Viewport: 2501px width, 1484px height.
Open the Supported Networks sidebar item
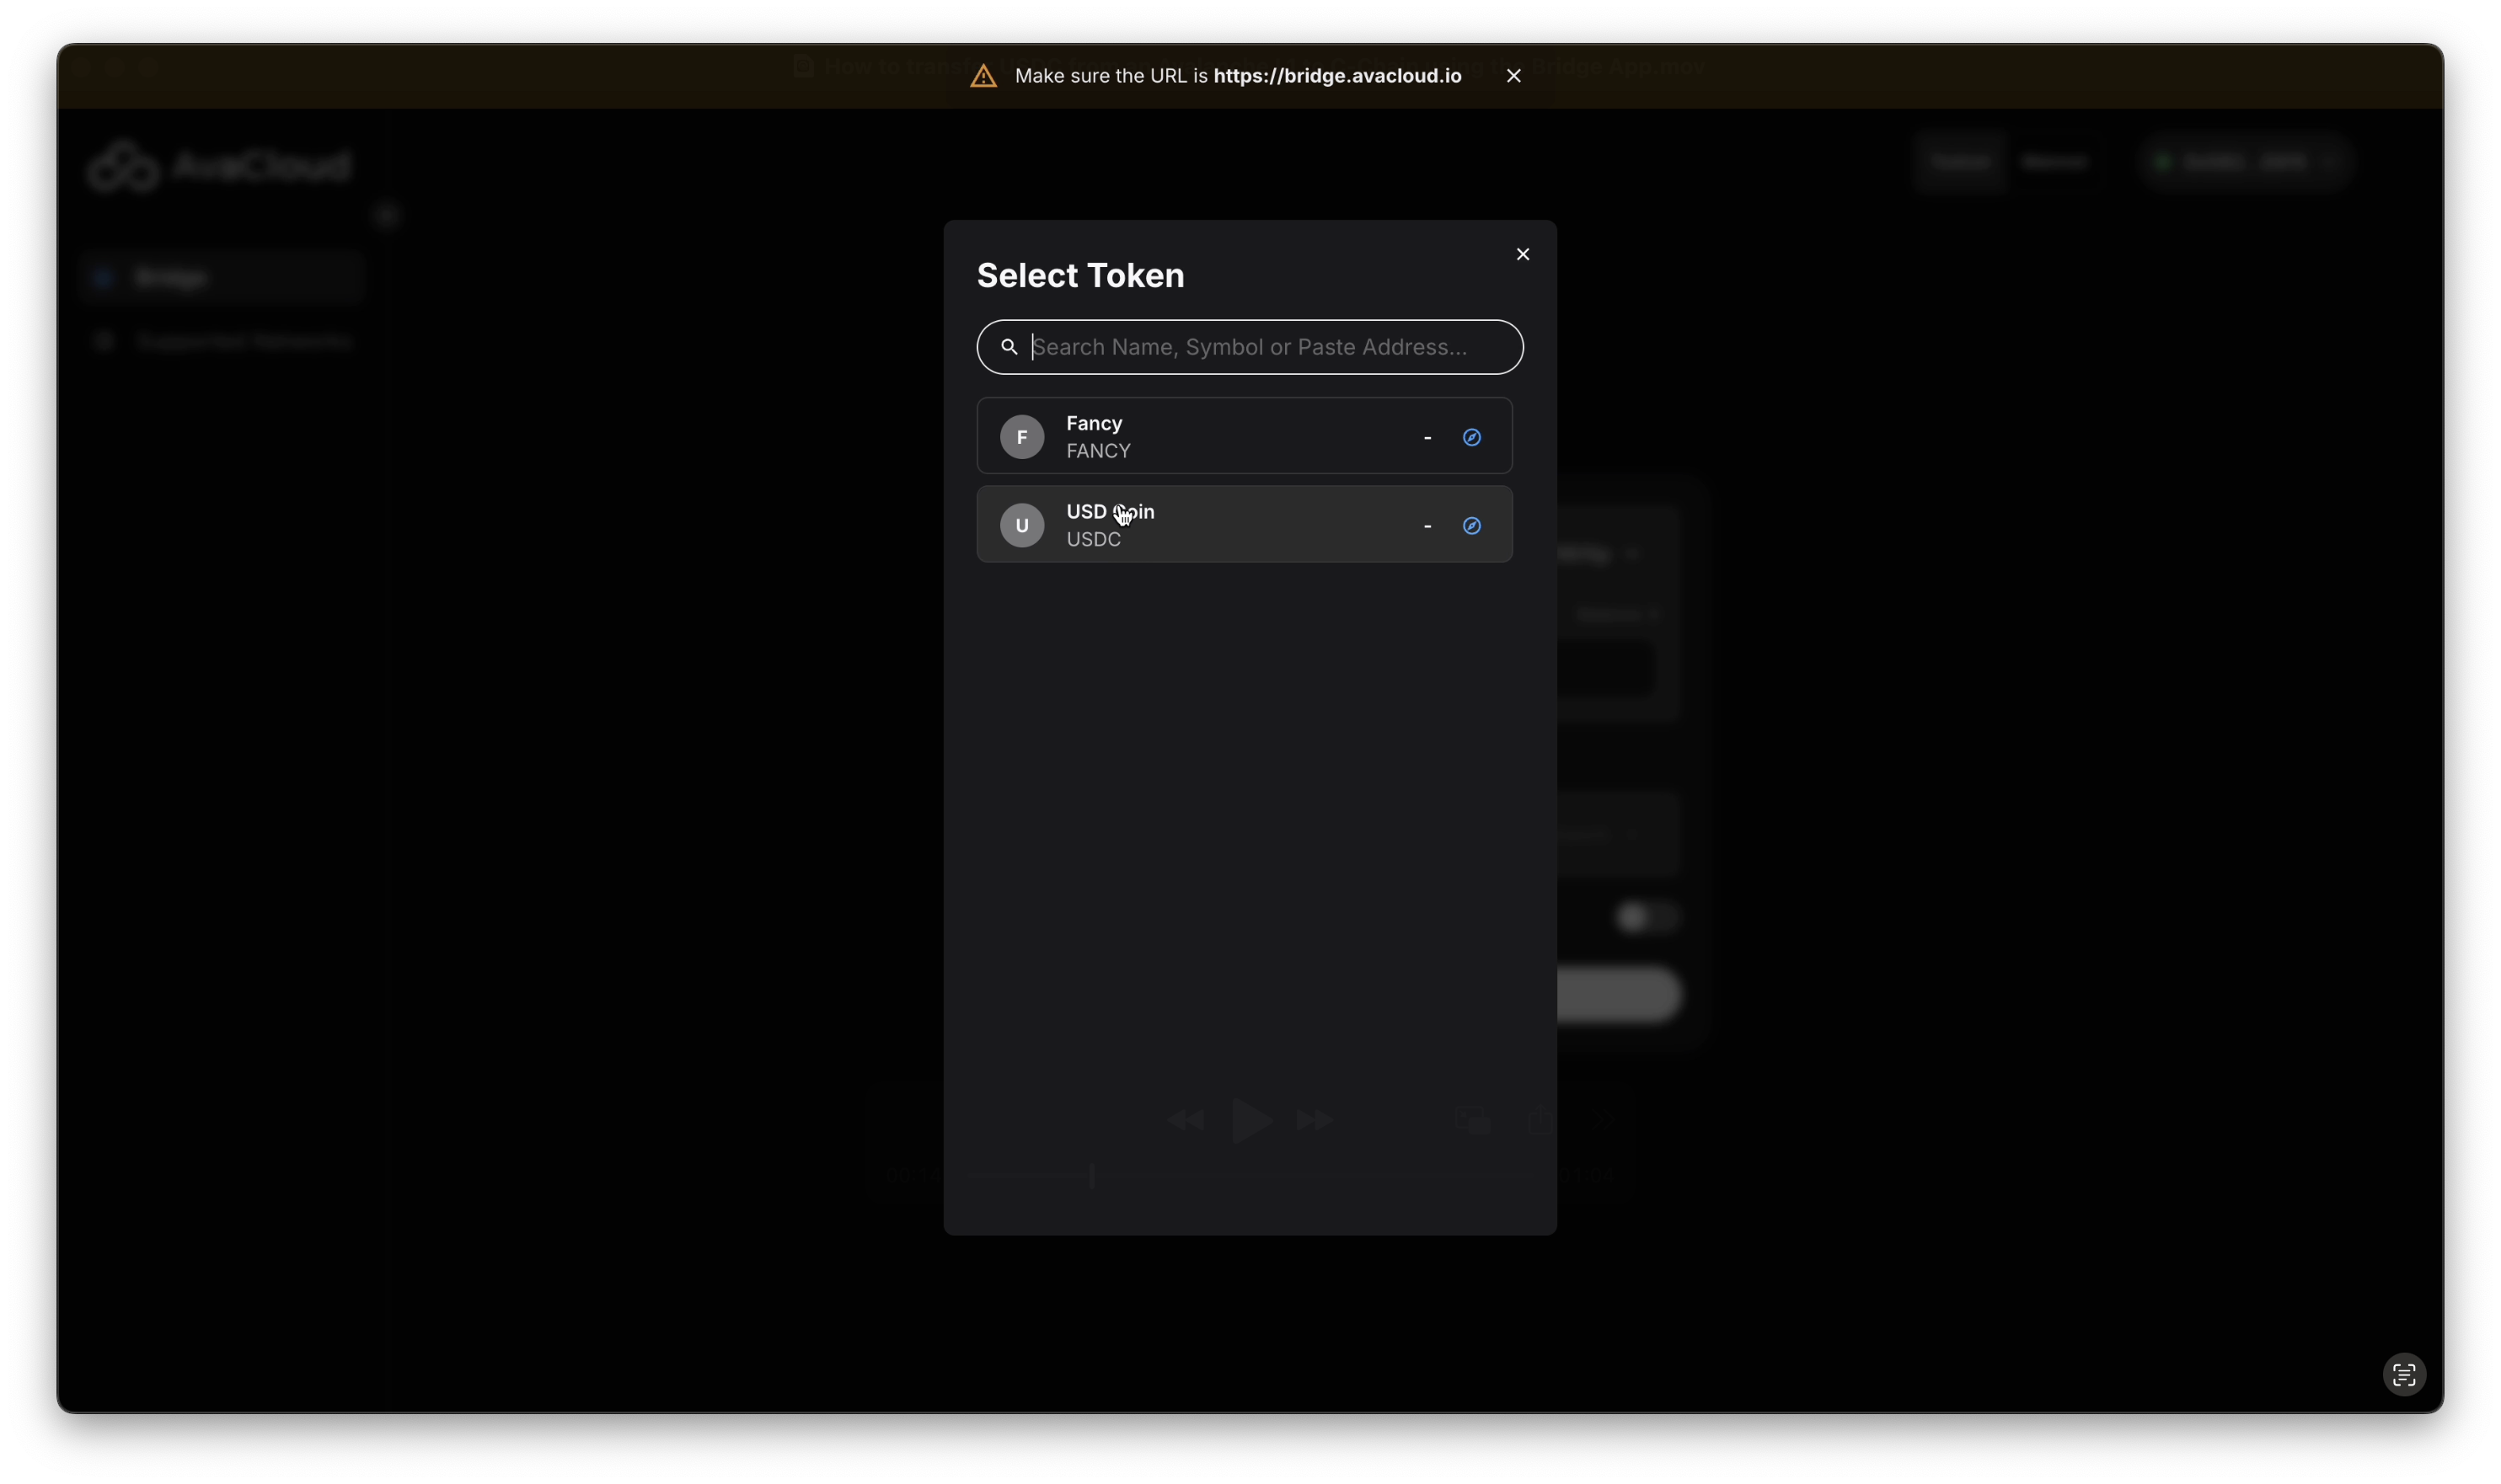click(243, 341)
